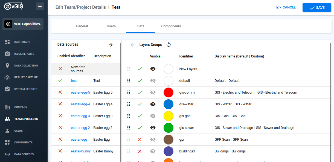Image resolution: width=334 pixels, height=162 pixels.
Task: Enable the easter-bunny data source
Action: (x=60, y=151)
